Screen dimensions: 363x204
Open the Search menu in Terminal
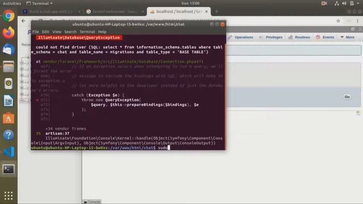tap(70, 32)
